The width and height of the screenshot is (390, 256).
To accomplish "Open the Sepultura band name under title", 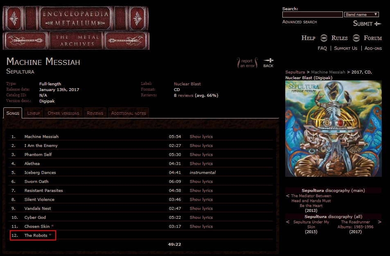I will (x=20, y=71).
